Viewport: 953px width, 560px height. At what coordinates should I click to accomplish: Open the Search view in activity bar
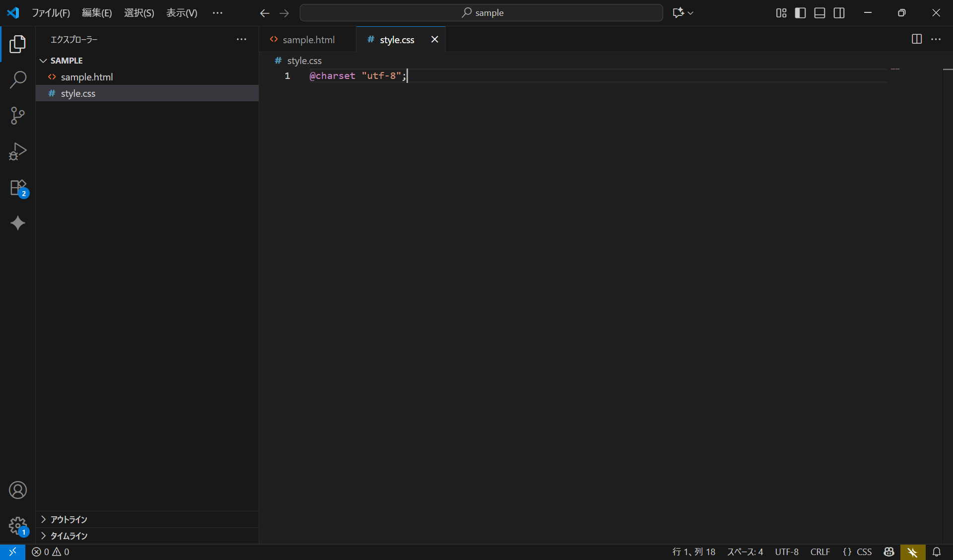[x=18, y=79]
